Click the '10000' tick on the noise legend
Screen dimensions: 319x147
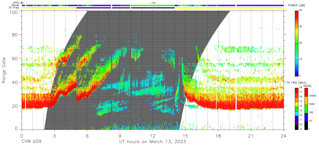(x=313, y=96)
